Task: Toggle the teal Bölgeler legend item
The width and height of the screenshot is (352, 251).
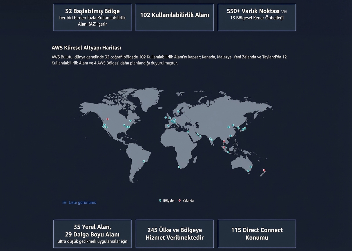Action: point(167,200)
